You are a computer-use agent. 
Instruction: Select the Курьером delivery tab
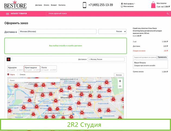point(15,69)
